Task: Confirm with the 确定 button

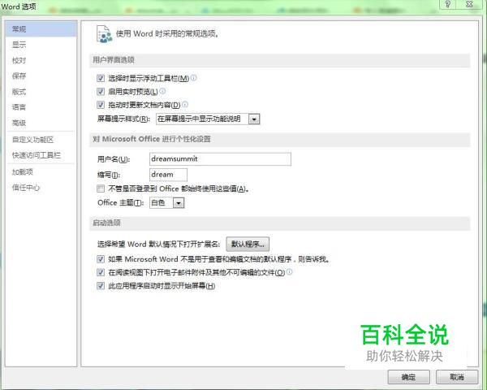Action: coord(409,377)
